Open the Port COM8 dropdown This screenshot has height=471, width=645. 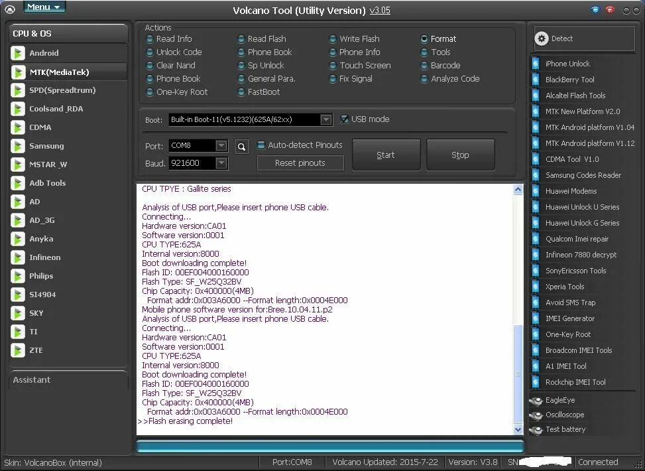click(x=221, y=145)
